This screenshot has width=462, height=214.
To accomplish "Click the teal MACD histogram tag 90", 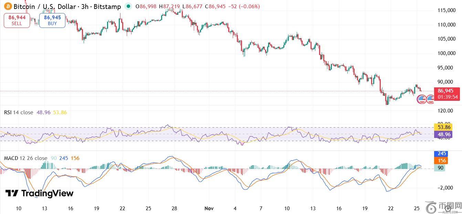I will pyautogui.click(x=439, y=168).
